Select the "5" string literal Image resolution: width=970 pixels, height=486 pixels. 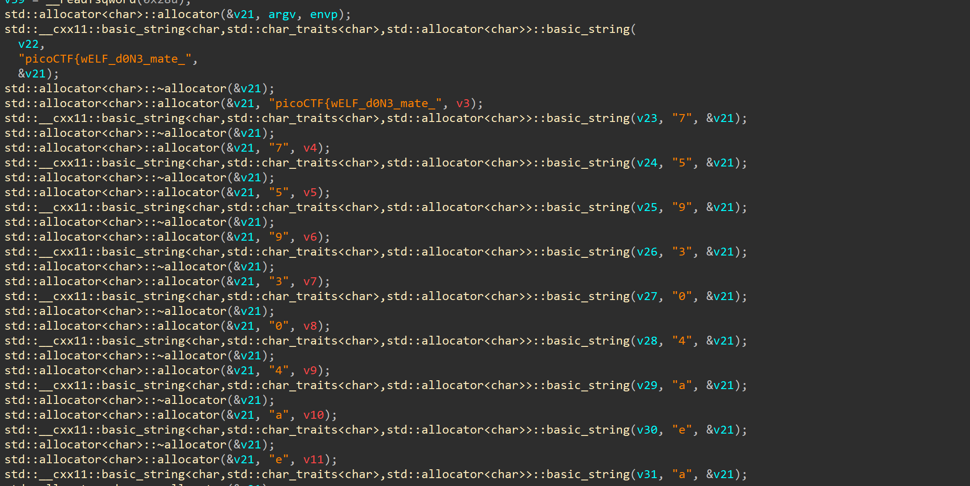[681, 162]
